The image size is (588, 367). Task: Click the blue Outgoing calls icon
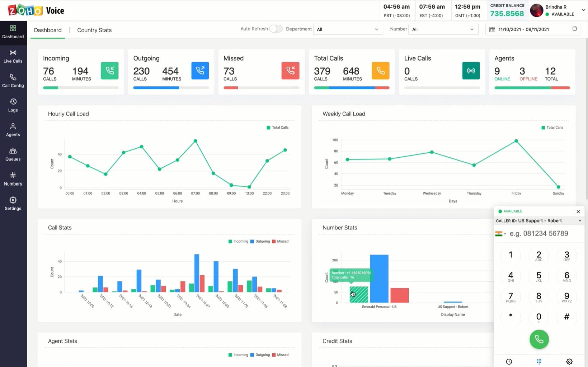tap(200, 71)
